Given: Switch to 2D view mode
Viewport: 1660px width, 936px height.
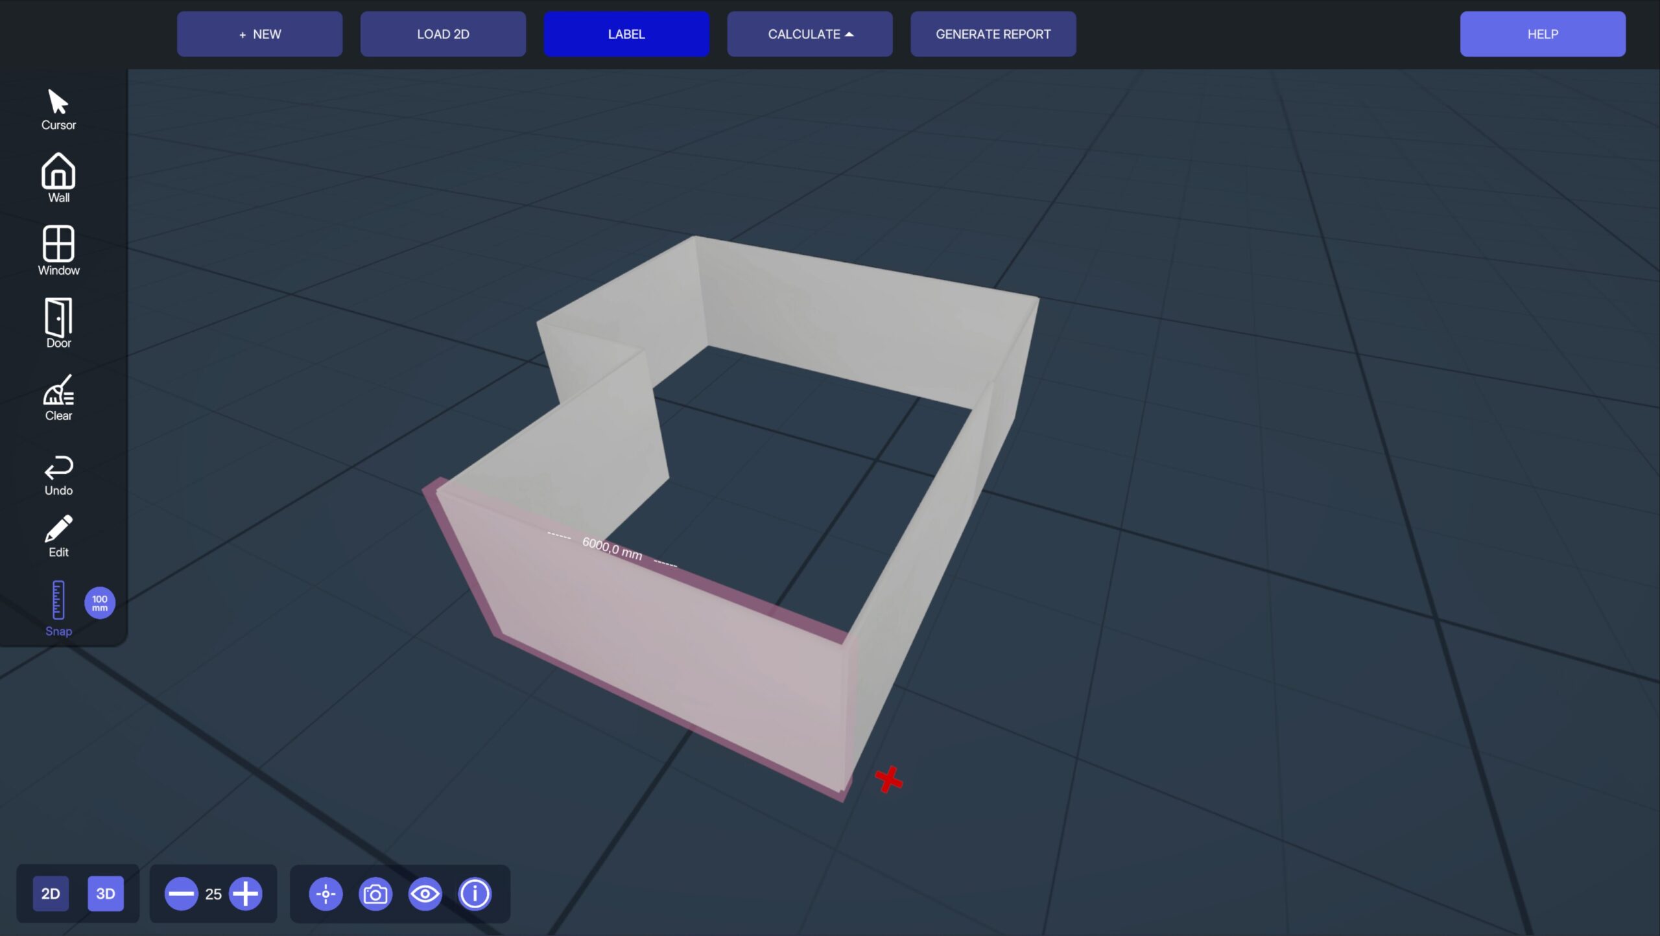Looking at the screenshot, I should point(51,893).
